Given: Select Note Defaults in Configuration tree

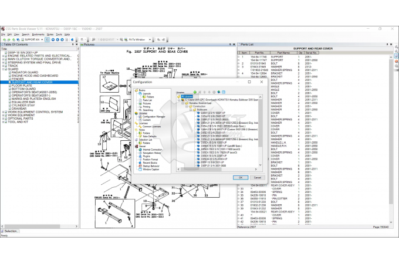Looking at the screenshot, I should click(150, 136).
